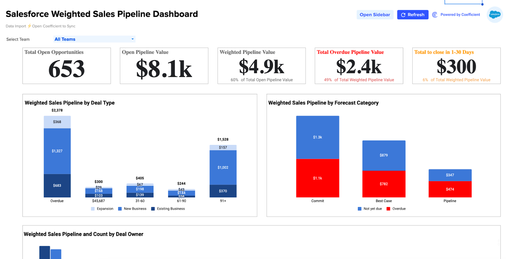Click the $244 total label
This screenshot has height=259, width=506.
pyautogui.click(x=182, y=183)
